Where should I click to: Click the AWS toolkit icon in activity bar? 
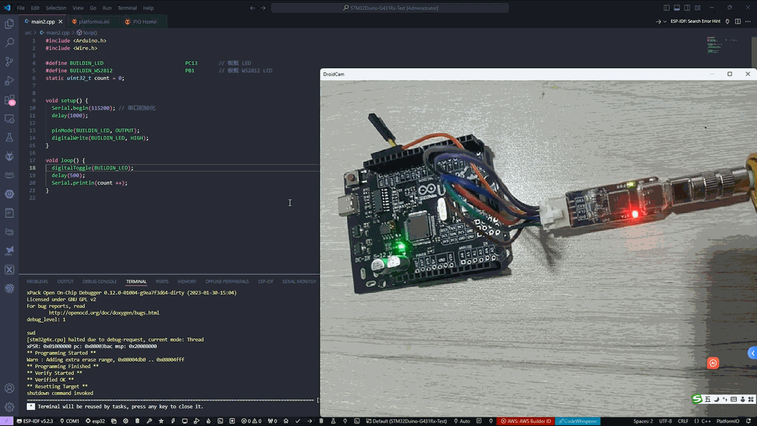click(x=9, y=175)
